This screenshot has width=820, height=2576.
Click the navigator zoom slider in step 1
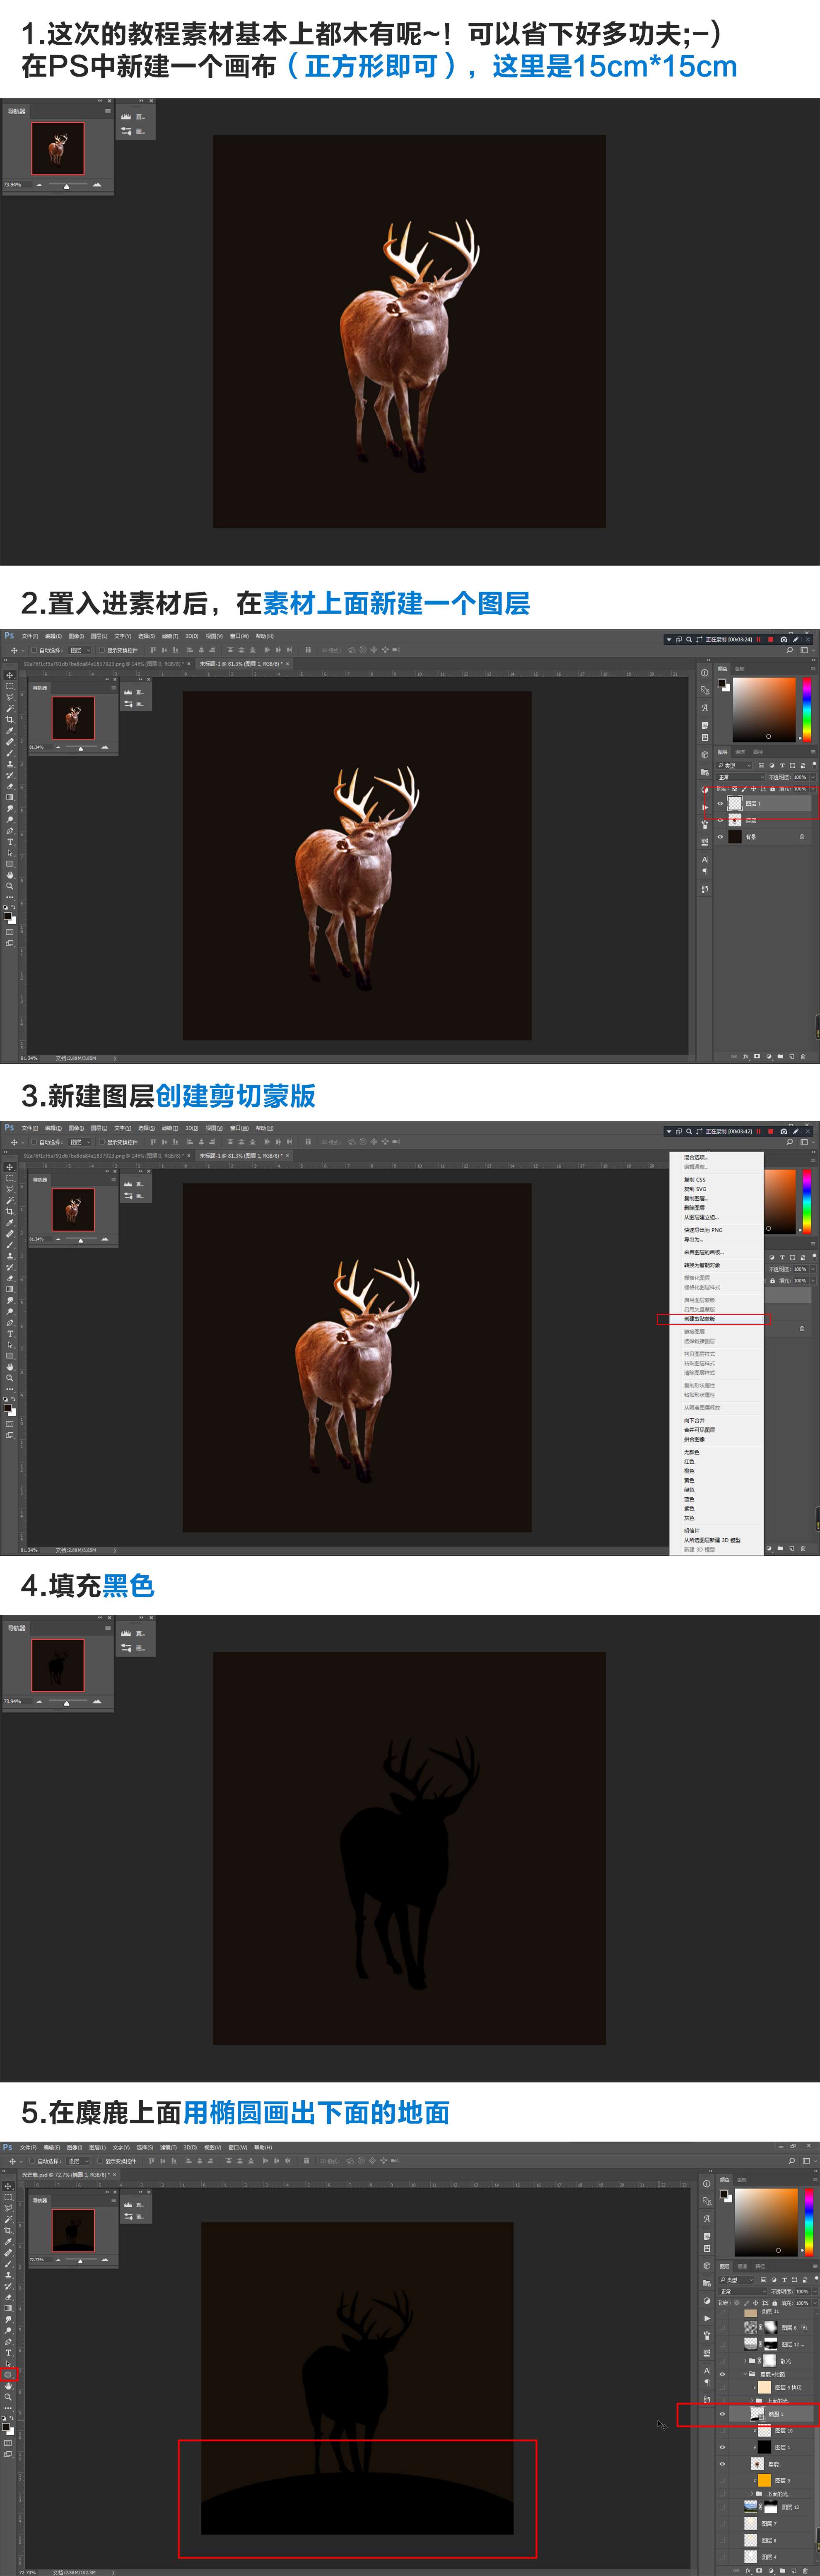coord(67,185)
